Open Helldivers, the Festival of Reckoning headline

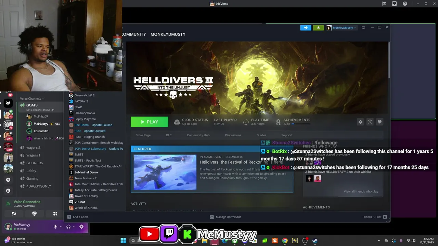[241, 162]
